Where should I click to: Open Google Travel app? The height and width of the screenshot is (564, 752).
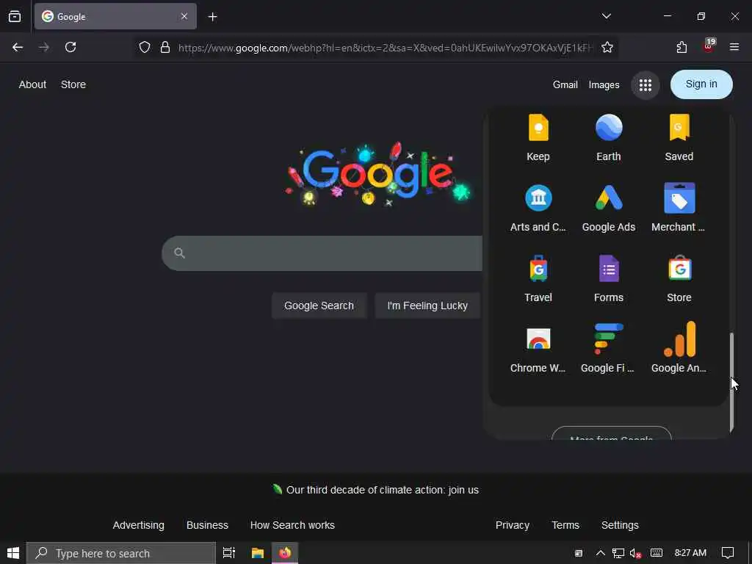(x=538, y=278)
